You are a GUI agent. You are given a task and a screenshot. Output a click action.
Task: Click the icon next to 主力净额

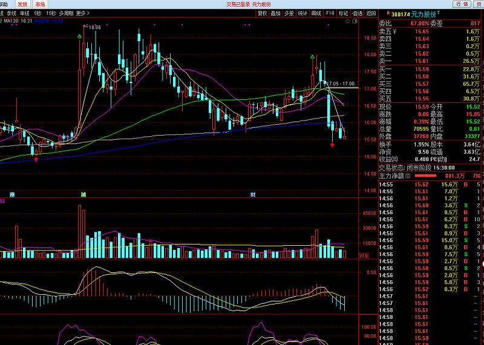point(408,176)
